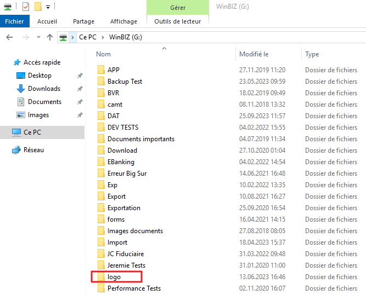Viewport: 366px width, 295px height.
Task: Switch to the Affichage ribbon tab
Action: click(123, 21)
